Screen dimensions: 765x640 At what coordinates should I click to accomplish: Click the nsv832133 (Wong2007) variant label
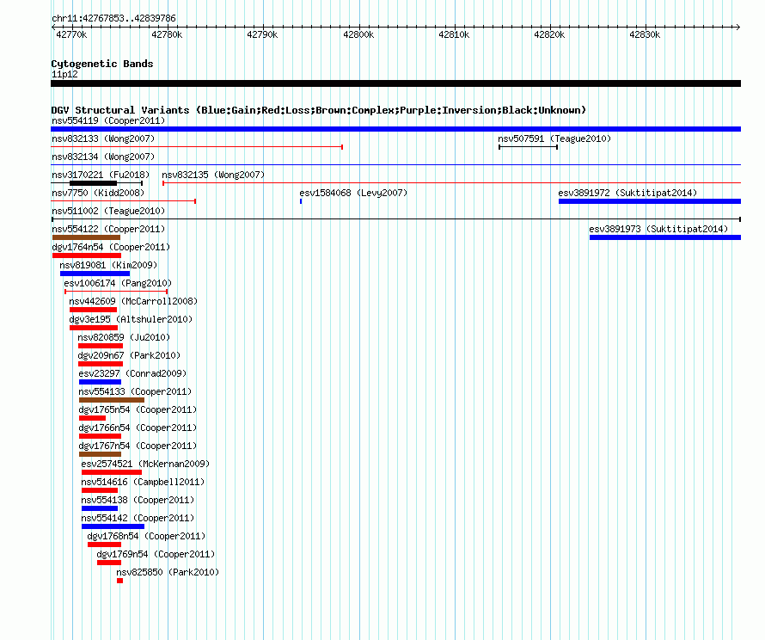(103, 138)
